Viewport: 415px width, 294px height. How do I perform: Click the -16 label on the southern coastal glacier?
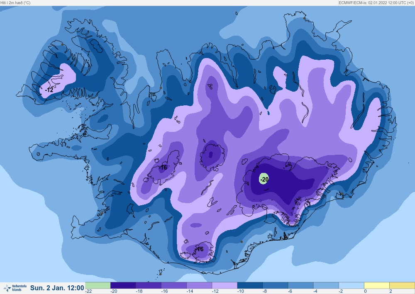click(200, 249)
